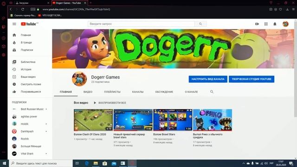Switch to the ОБСУЖДЕНИЕ tab
This screenshot has width=297, height=167.
click(x=164, y=92)
